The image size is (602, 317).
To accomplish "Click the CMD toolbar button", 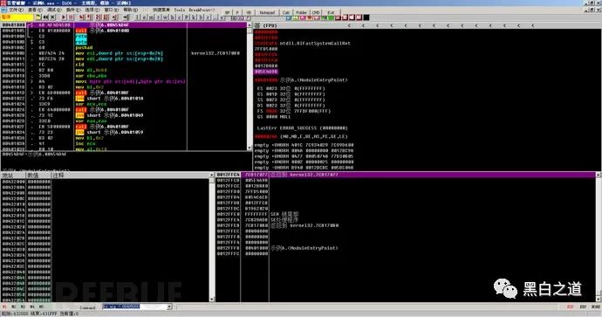I will click(x=316, y=12).
